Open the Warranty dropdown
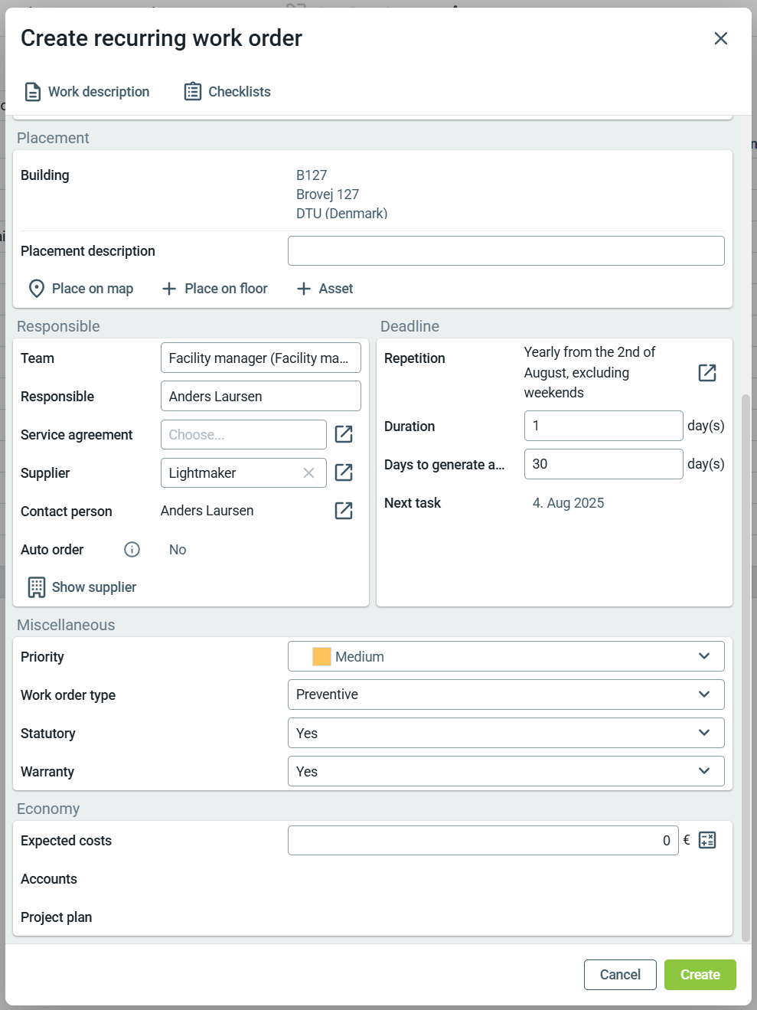 click(703, 771)
